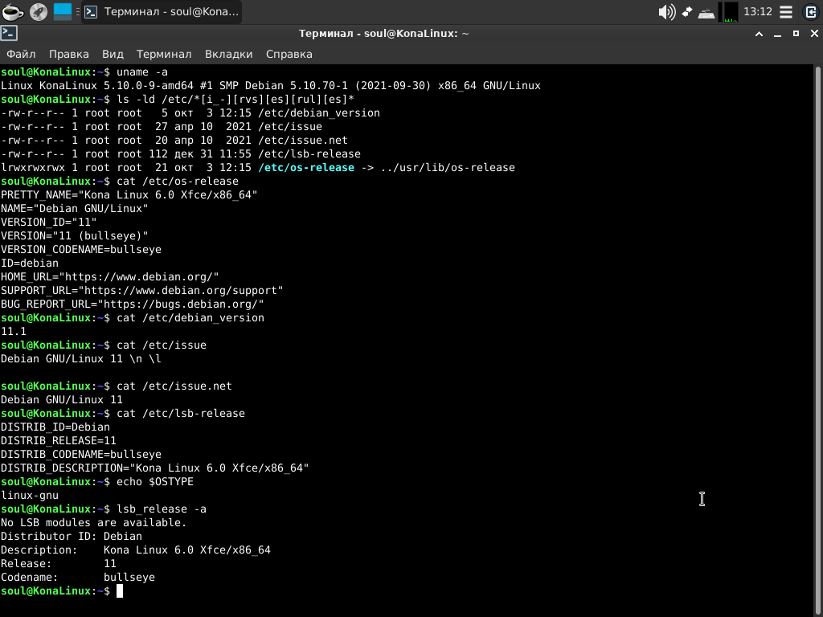The width and height of the screenshot is (823, 617).
Task: Click the highlighted /etc/os-release symlink text
Action: pos(306,167)
